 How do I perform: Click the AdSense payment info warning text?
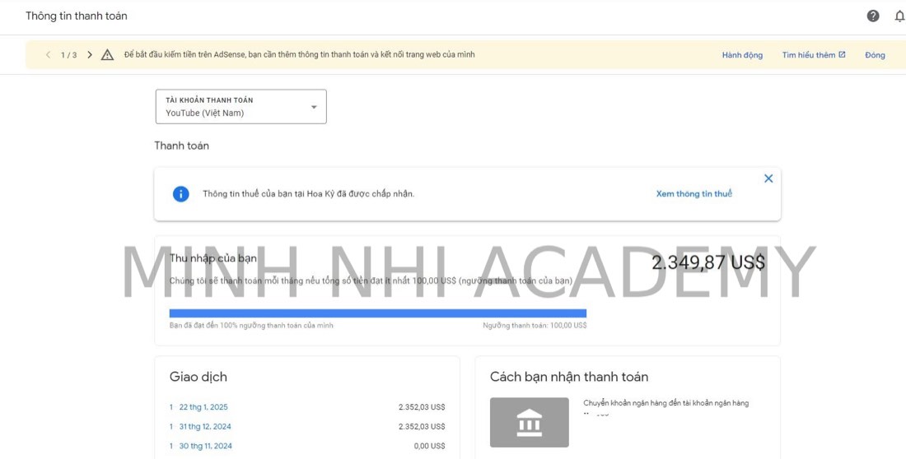tap(299, 55)
